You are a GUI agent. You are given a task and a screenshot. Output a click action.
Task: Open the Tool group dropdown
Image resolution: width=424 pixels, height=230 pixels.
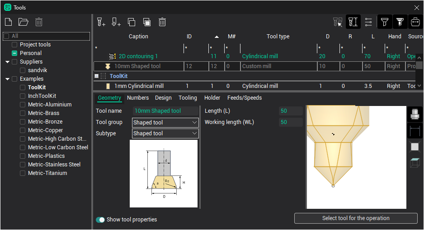click(x=165, y=123)
